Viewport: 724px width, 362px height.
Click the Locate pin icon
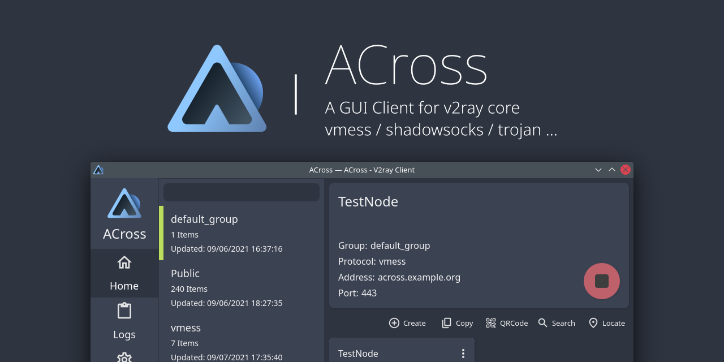click(x=593, y=323)
